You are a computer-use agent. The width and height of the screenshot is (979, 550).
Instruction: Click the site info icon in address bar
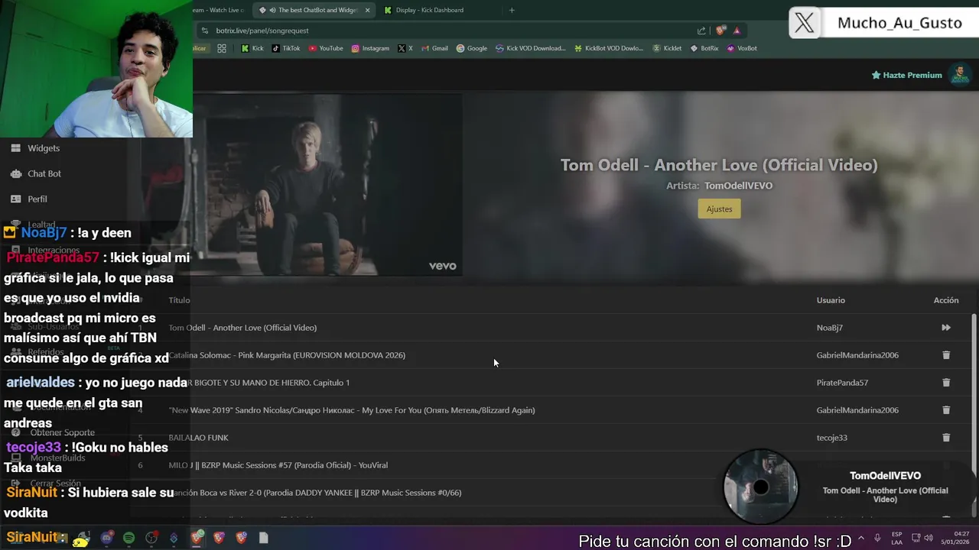204,31
